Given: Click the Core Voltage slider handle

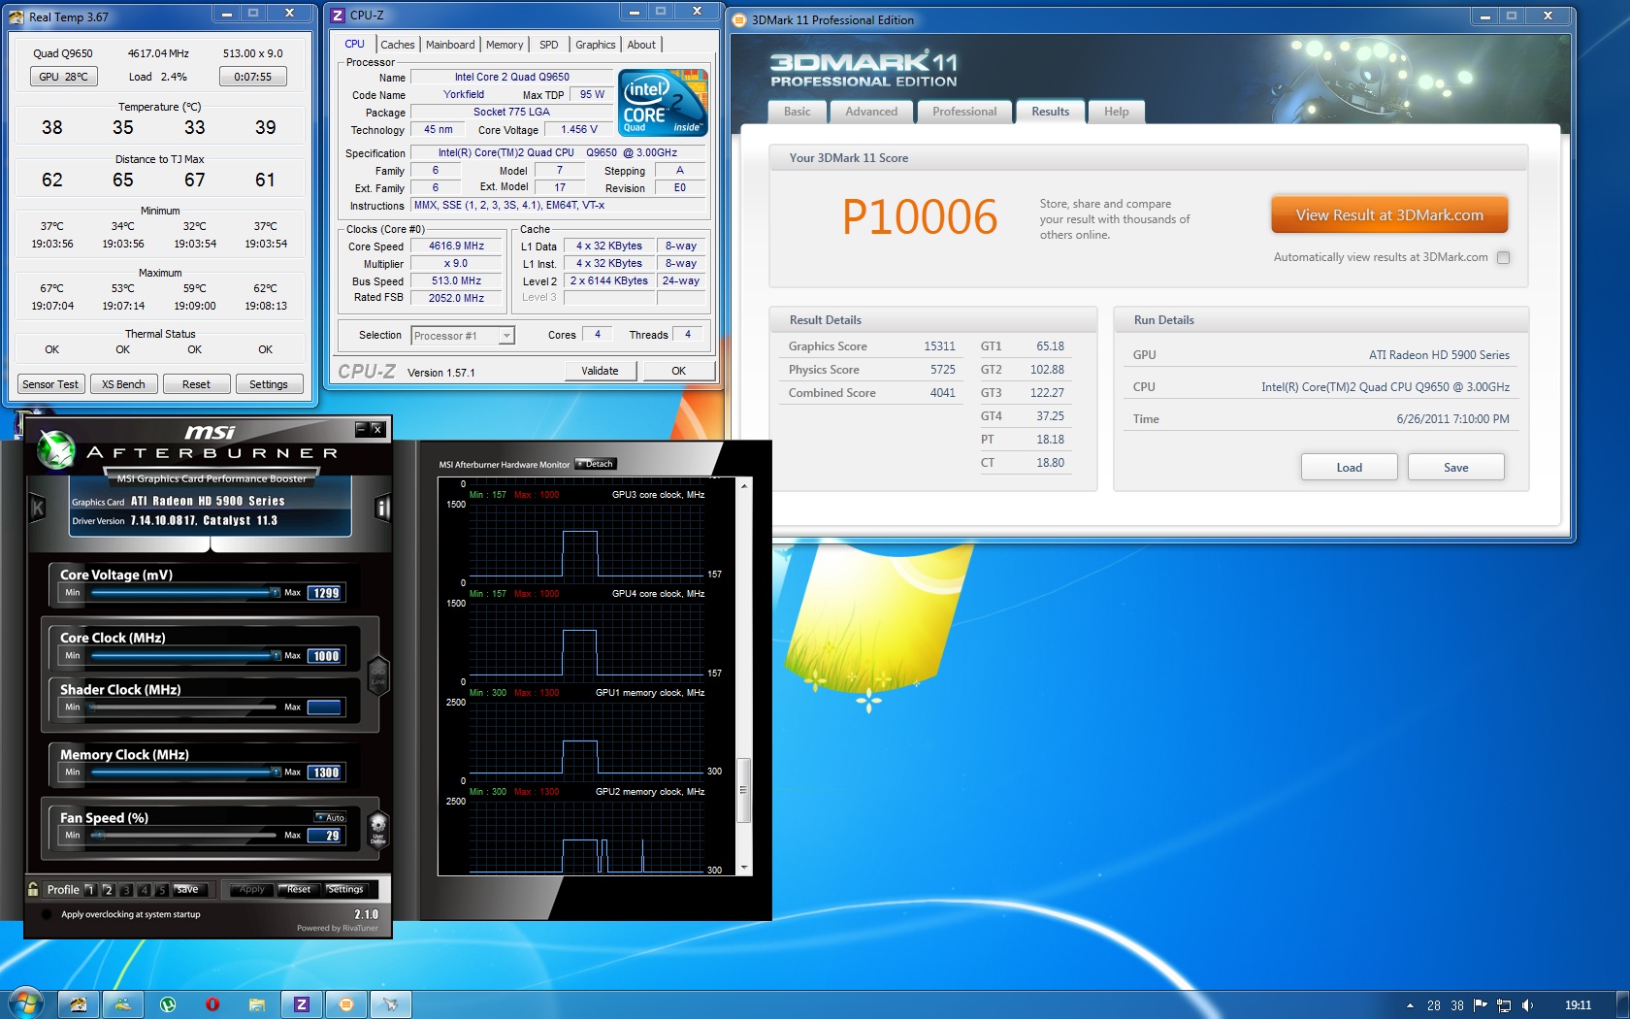Looking at the screenshot, I should [276, 592].
